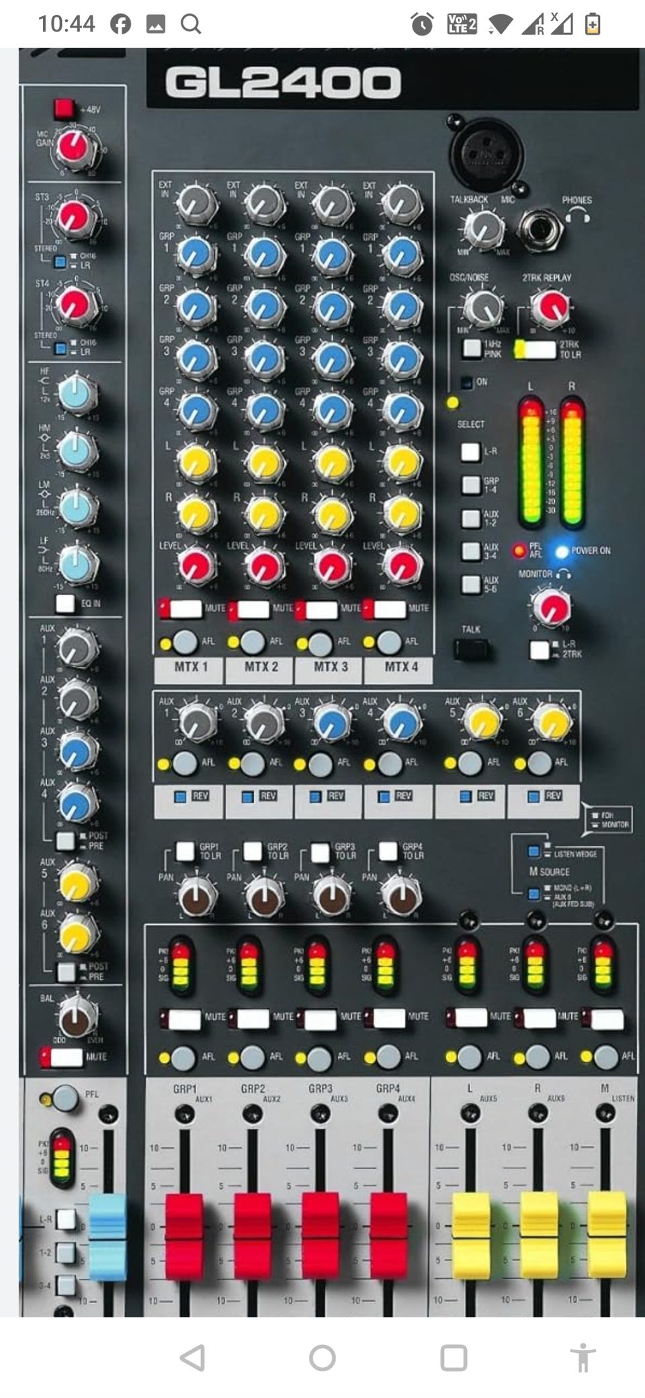Tap the Android back navigation triangle
This screenshot has width=645, height=1398.
[x=192, y=1358]
